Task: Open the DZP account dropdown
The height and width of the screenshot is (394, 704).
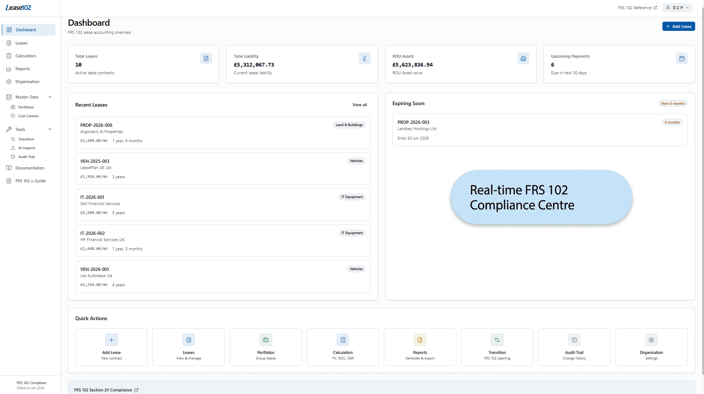Action: 677,7
